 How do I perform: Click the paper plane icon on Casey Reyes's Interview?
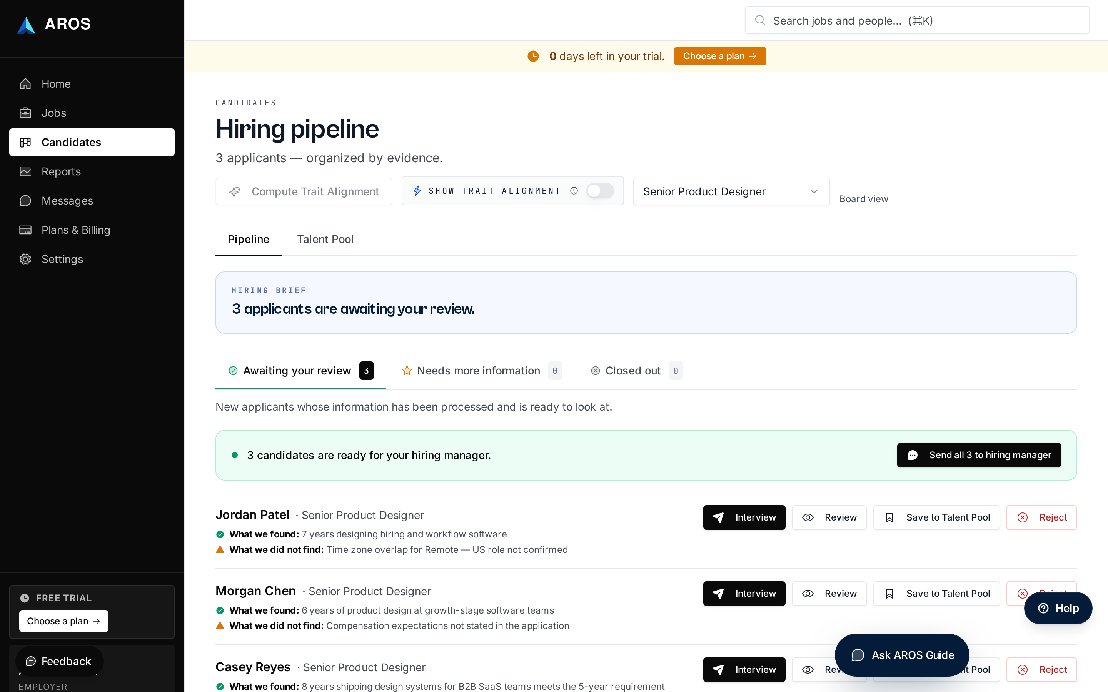pyautogui.click(x=718, y=670)
